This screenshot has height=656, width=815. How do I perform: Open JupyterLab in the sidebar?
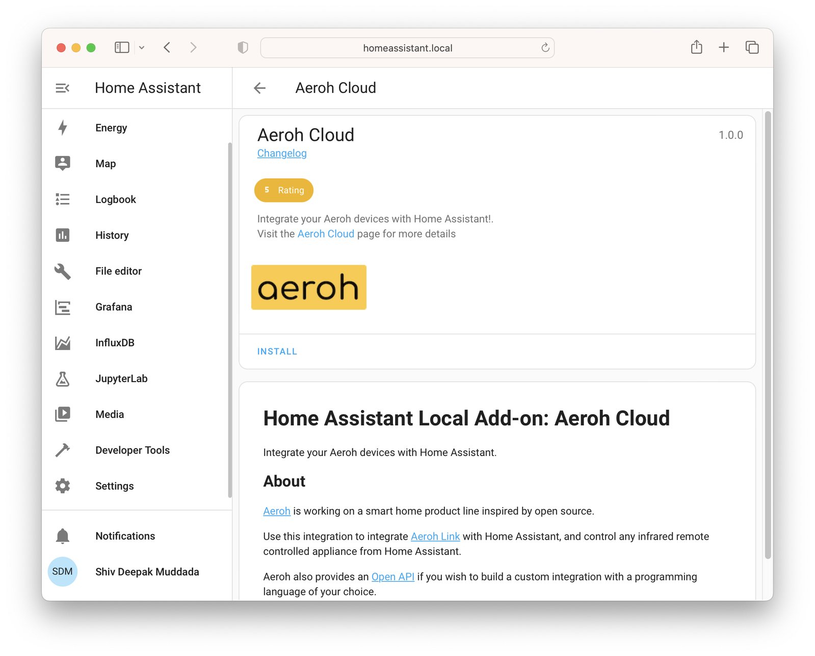pos(121,379)
